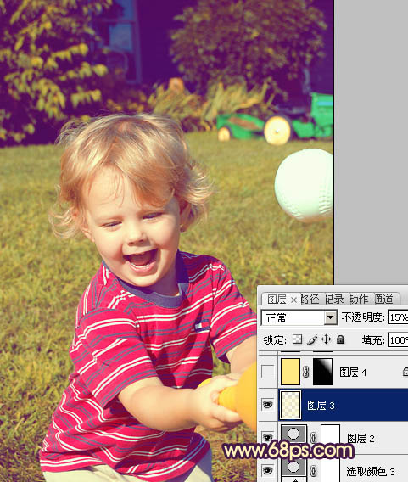Screen dimensions: 408x482
Task: Open the 记录 history tab
Action: [x=334, y=299]
